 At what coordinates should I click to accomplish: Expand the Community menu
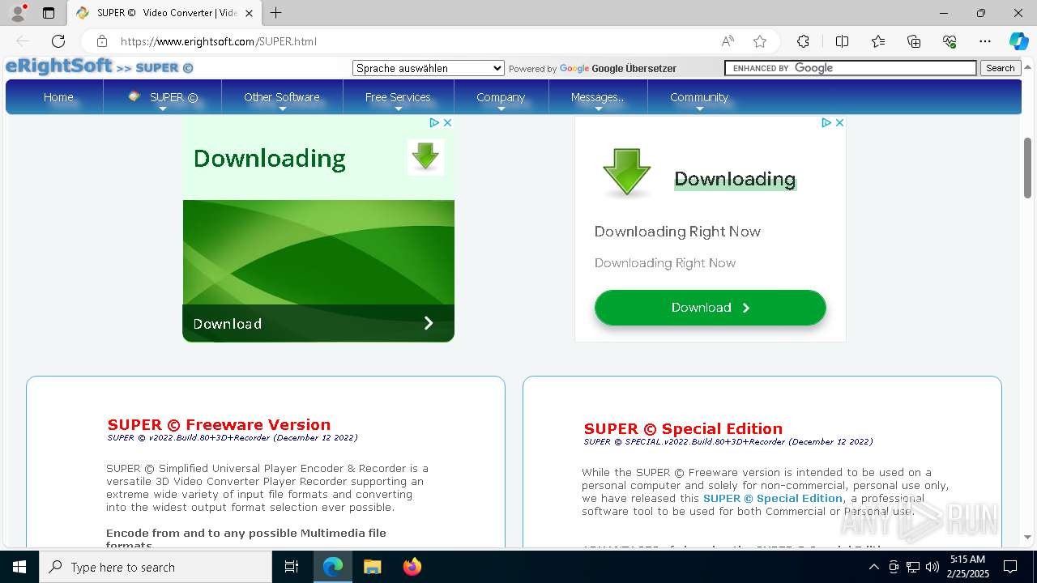699,97
